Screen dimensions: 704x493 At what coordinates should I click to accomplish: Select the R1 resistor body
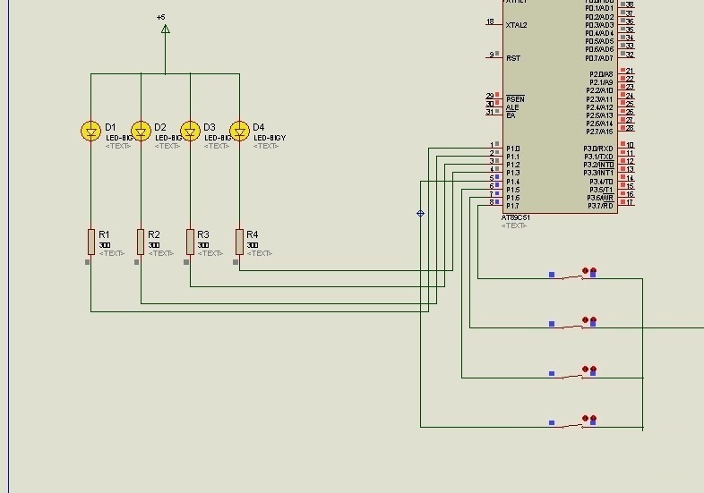[x=91, y=242]
